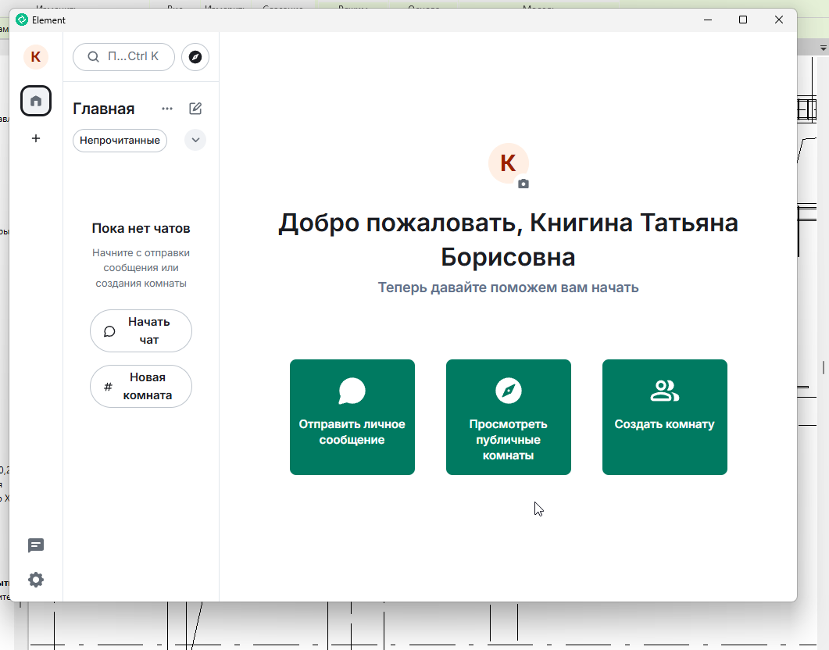The image size is (829, 650).
Task: Click Начать чат button
Action: coord(141,330)
